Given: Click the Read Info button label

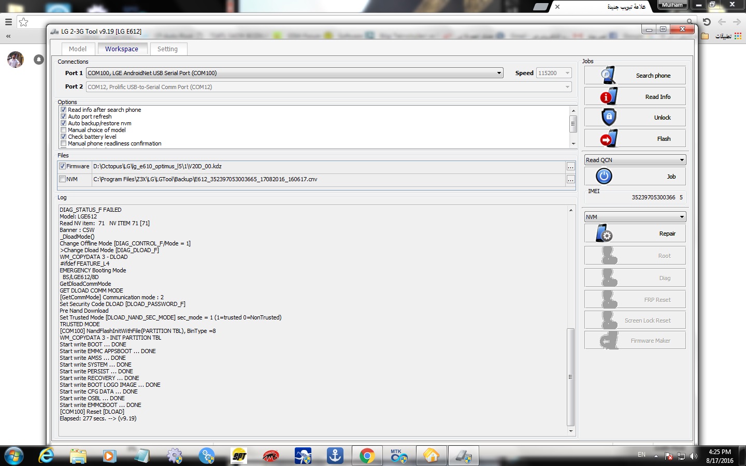Looking at the screenshot, I should coord(658,97).
